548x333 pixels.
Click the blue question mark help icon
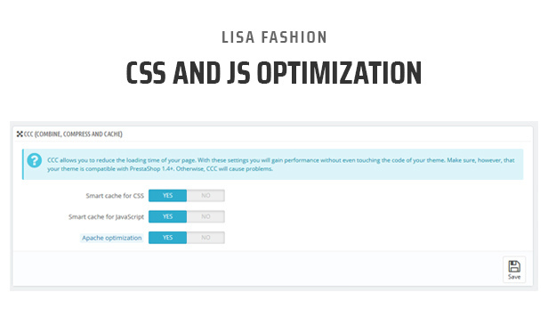pyautogui.click(x=34, y=160)
